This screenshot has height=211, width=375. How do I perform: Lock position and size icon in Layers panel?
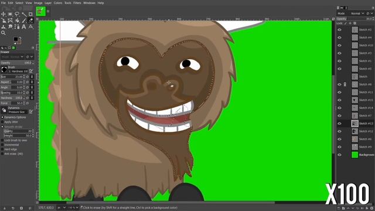pos(350,23)
